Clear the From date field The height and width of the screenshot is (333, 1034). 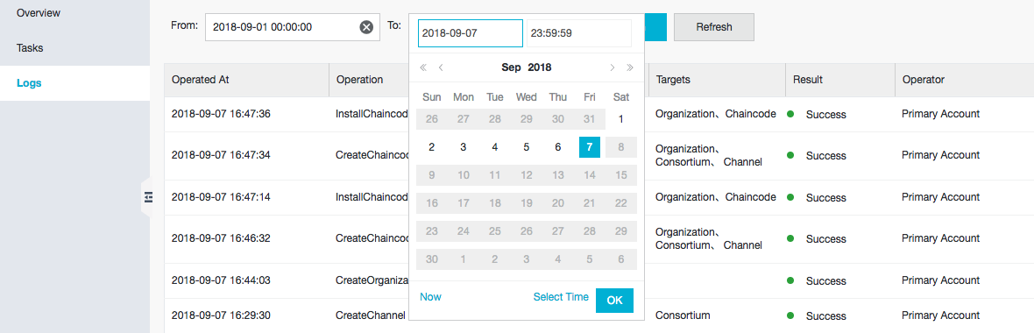(x=366, y=27)
